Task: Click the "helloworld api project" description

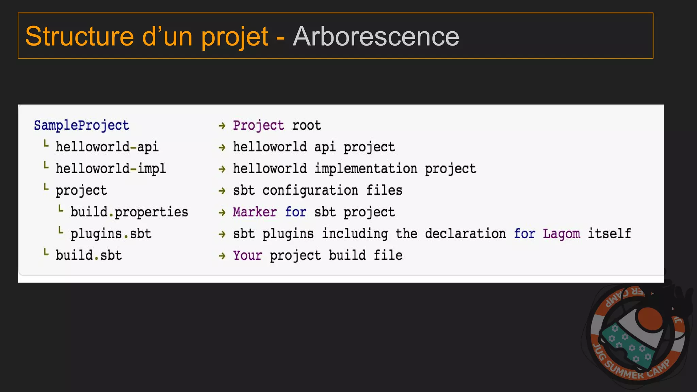Action: [314, 147]
